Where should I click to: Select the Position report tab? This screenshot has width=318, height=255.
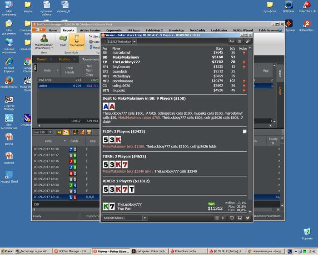point(65,59)
